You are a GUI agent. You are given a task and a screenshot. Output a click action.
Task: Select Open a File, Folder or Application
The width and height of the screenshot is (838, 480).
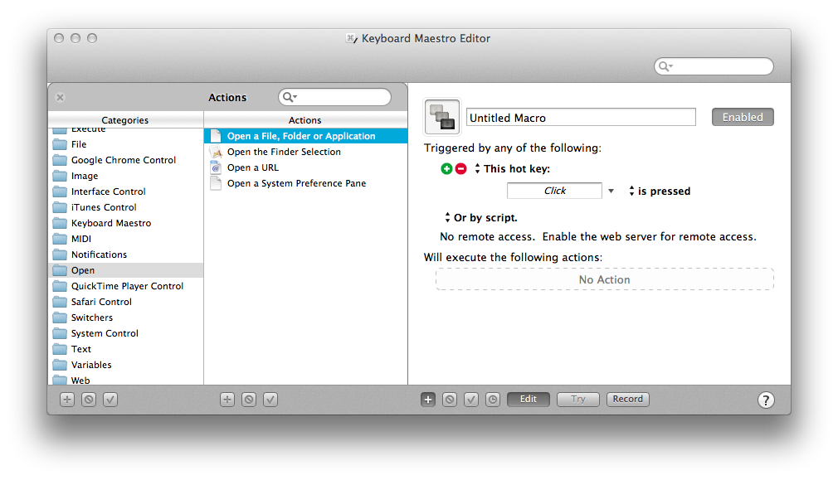pos(305,136)
